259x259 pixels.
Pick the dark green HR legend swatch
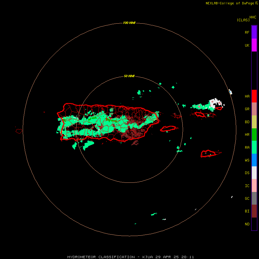click(x=254, y=134)
